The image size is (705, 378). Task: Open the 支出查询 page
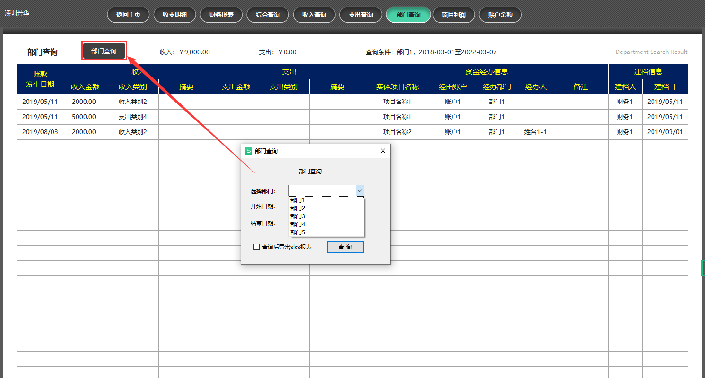click(360, 15)
